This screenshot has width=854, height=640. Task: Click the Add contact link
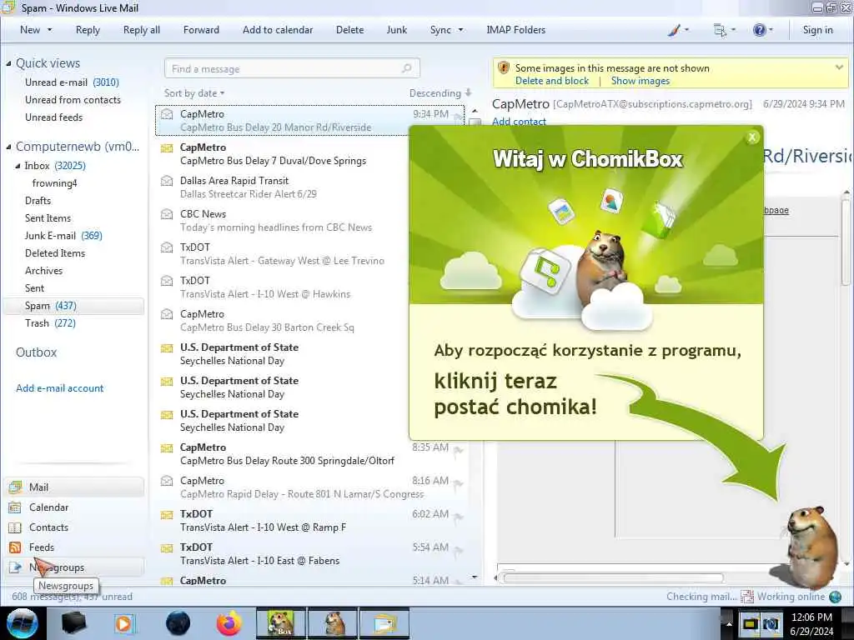pyautogui.click(x=519, y=122)
